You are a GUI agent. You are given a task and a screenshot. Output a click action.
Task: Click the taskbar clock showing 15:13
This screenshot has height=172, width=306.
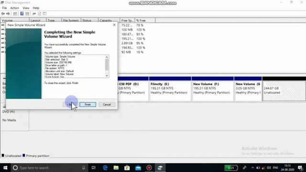click(x=287, y=168)
